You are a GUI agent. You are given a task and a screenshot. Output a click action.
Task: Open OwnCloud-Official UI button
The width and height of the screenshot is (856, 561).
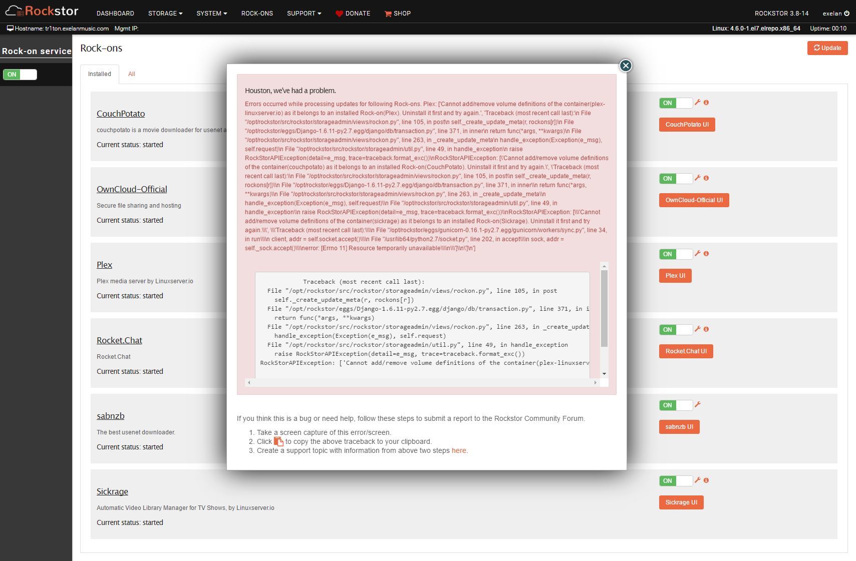tap(694, 200)
